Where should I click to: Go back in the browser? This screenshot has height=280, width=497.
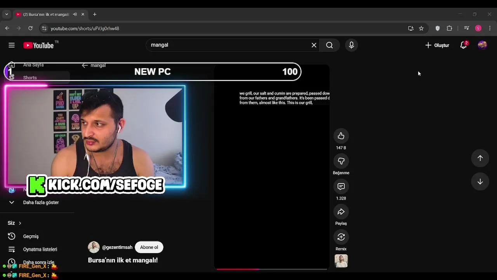[7, 28]
